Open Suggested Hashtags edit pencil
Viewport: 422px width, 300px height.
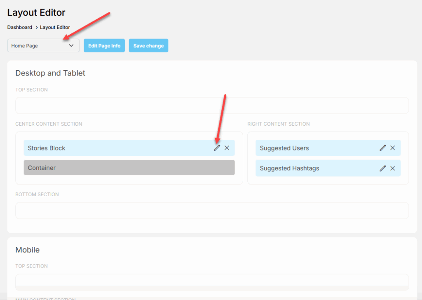[383, 168]
